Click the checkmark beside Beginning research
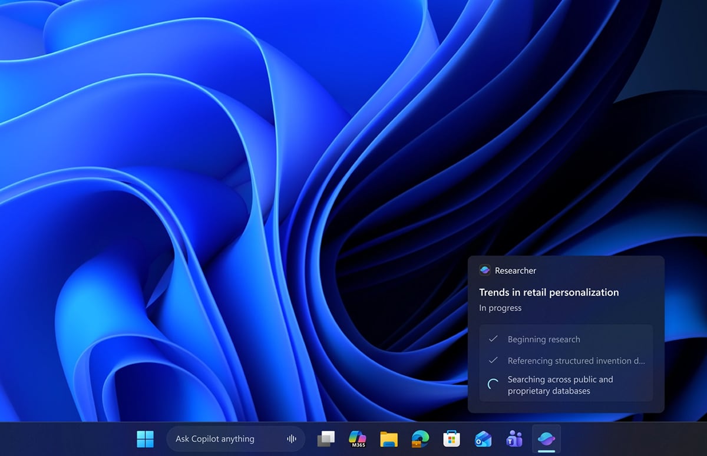707x456 pixels. click(494, 339)
